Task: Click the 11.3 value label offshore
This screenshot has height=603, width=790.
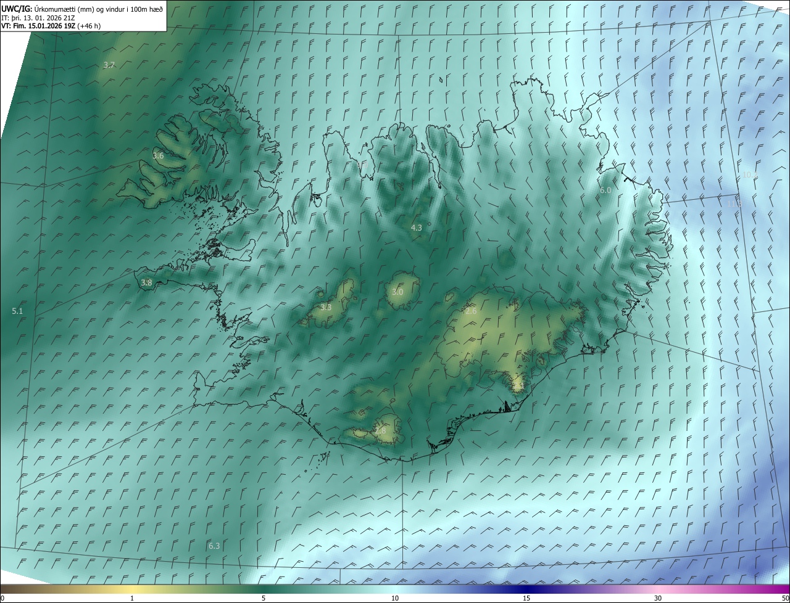Action: [x=734, y=203]
